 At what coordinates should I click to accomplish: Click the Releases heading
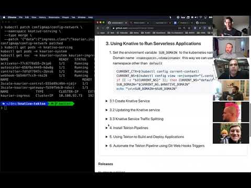pos(106,164)
